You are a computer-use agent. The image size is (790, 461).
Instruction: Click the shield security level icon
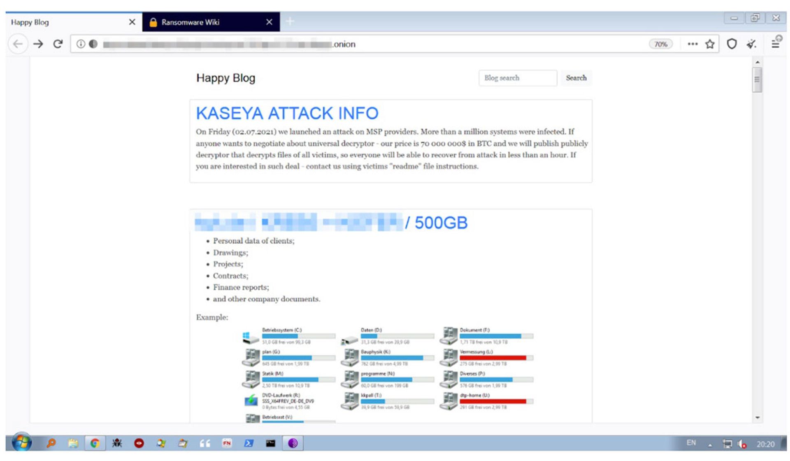(732, 44)
